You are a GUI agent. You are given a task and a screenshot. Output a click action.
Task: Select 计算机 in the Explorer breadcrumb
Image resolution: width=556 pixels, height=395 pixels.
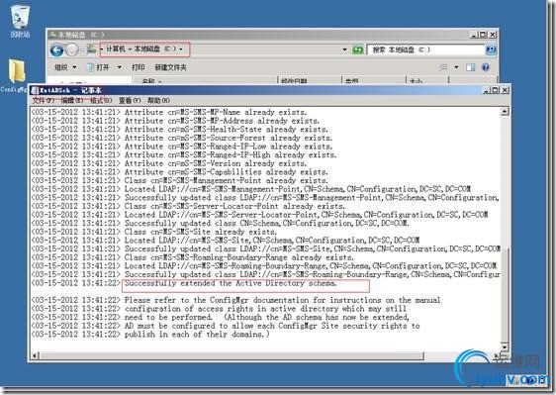click(116, 49)
